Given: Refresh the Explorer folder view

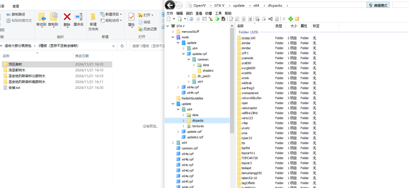Looking at the screenshot, I should coord(122,46).
